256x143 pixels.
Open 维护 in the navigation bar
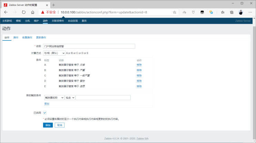[x=36, y=21]
